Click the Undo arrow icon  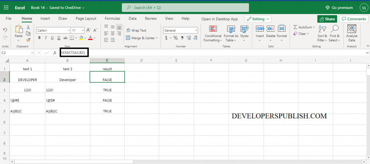(5, 30)
